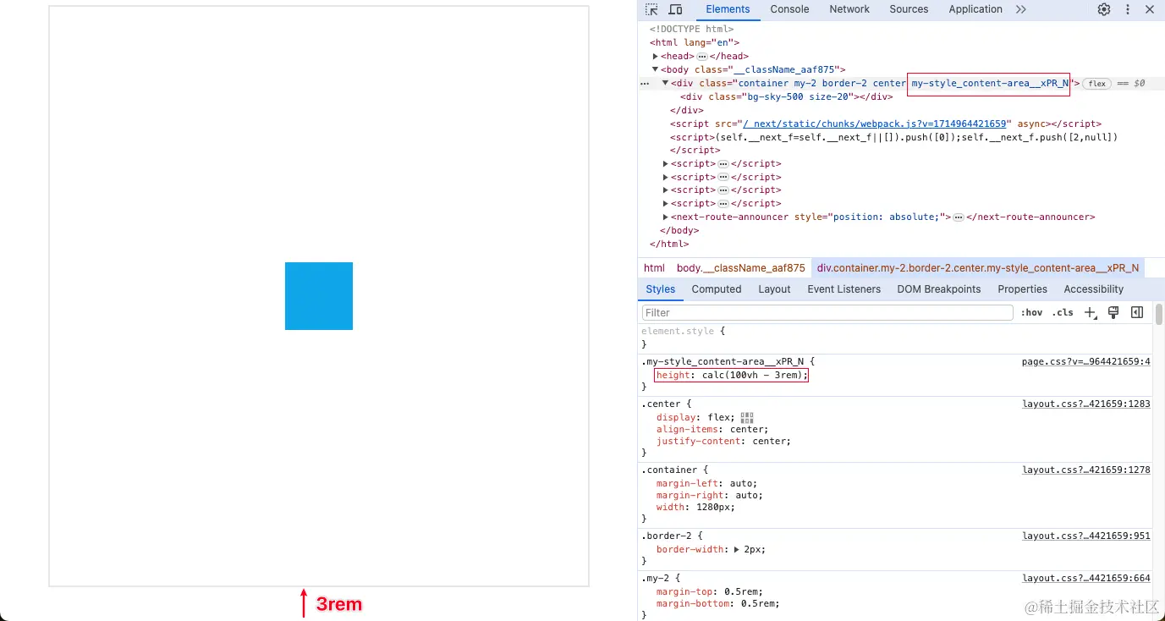Switch to the Elements tab
The image size is (1165, 621).
coord(728,9)
